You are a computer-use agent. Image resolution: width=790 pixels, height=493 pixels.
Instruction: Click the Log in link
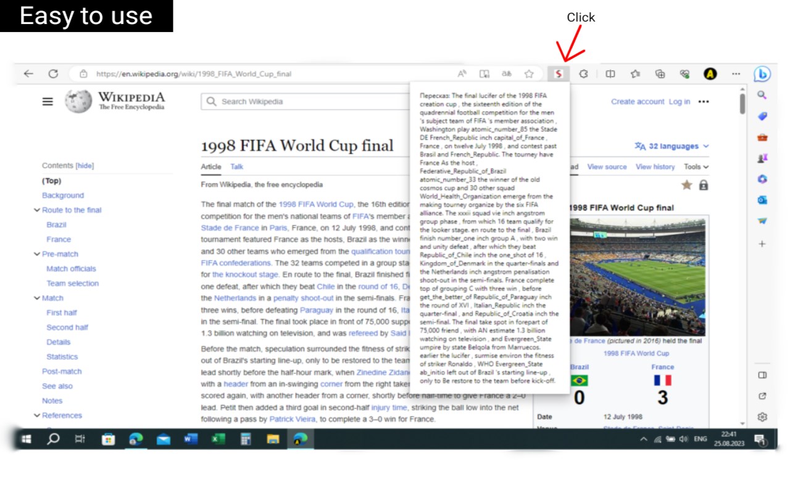(680, 102)
